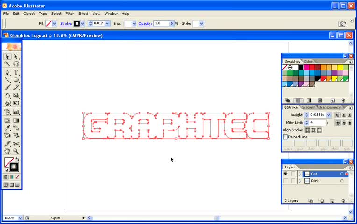Pick the magenta swatch
Viewport: 357px width, 224px height.
307,67
